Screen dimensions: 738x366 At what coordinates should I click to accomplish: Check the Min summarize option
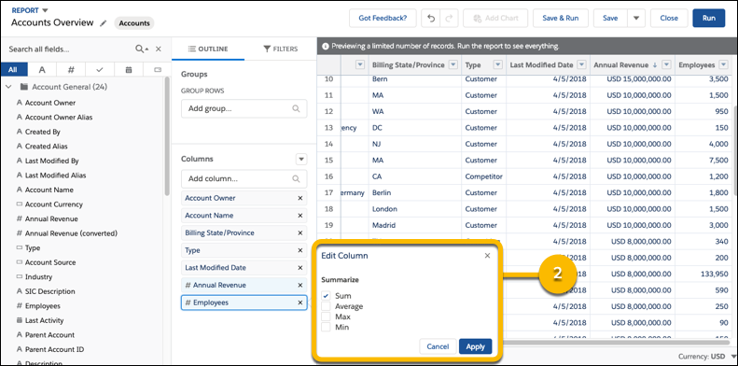coord(326,328)
